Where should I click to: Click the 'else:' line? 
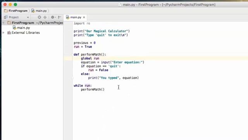tap(85, 74)
